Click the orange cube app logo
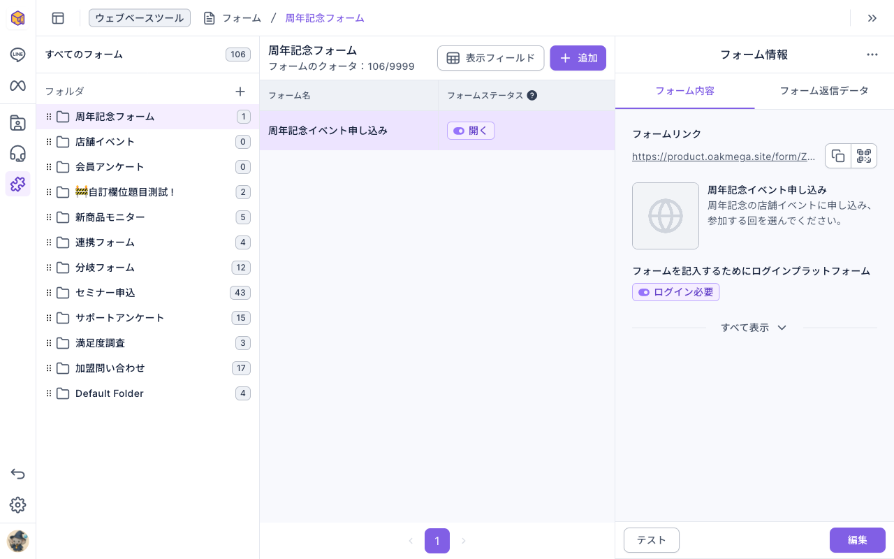The image size is (894, 559). point(17,18)
